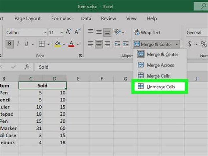Select Unmerge Cells menu option
The height and width of the screenshot is (156, 208).
pos(160,87)
